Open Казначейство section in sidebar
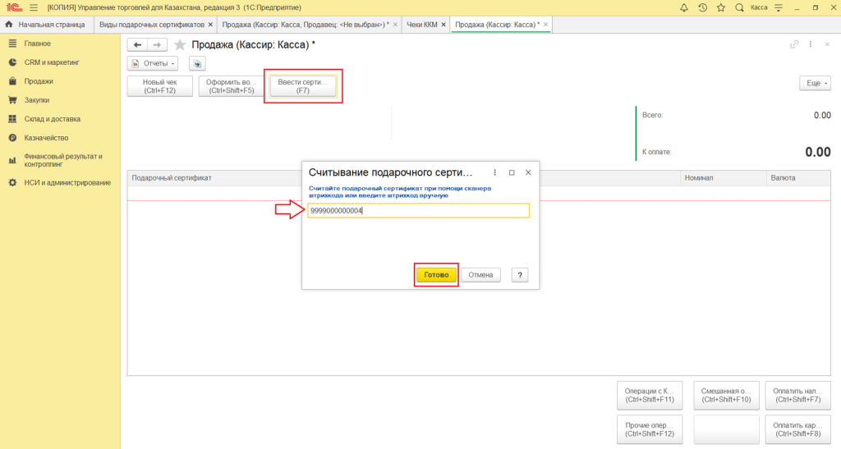Screen dimensions: 841x449 click(46, 138)
